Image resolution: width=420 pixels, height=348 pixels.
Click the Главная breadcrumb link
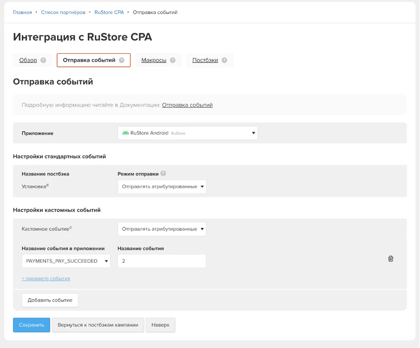(x=22, y=13)
